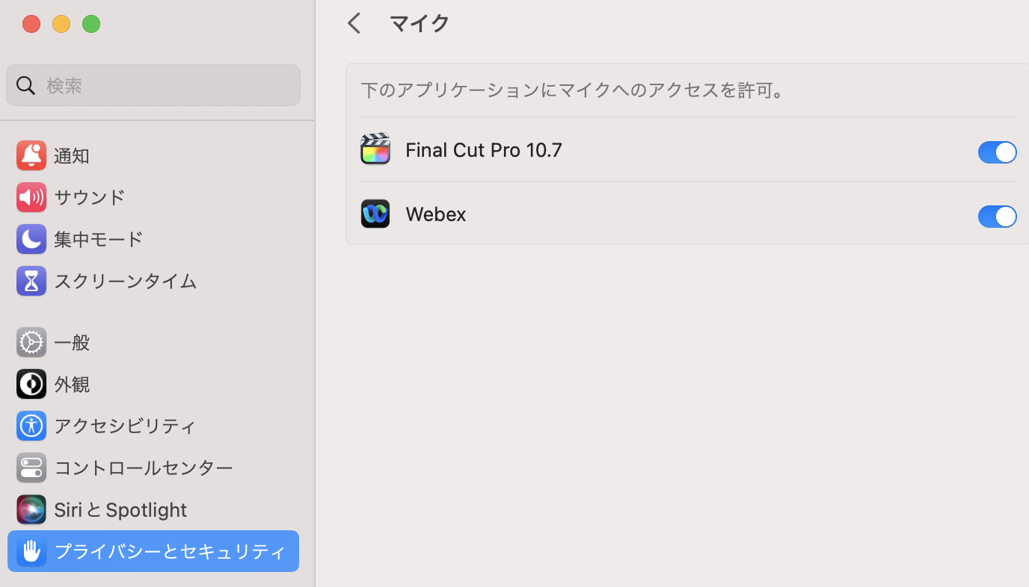Click the 一般 gear icon
Image resolution: width=1029 pixels, height=587 pixels.
coord(31,342)
